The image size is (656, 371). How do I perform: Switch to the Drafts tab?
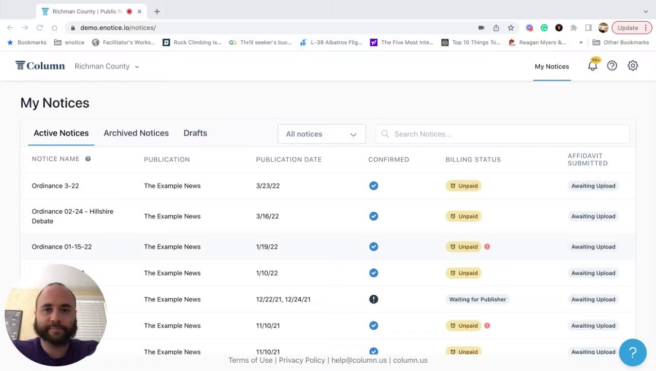point(195,133)
